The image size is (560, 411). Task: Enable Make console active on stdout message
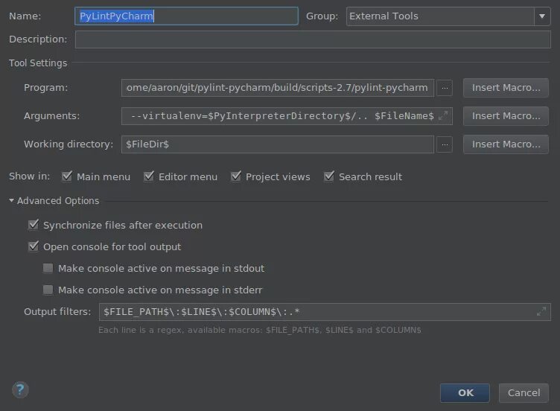(48, 268)
